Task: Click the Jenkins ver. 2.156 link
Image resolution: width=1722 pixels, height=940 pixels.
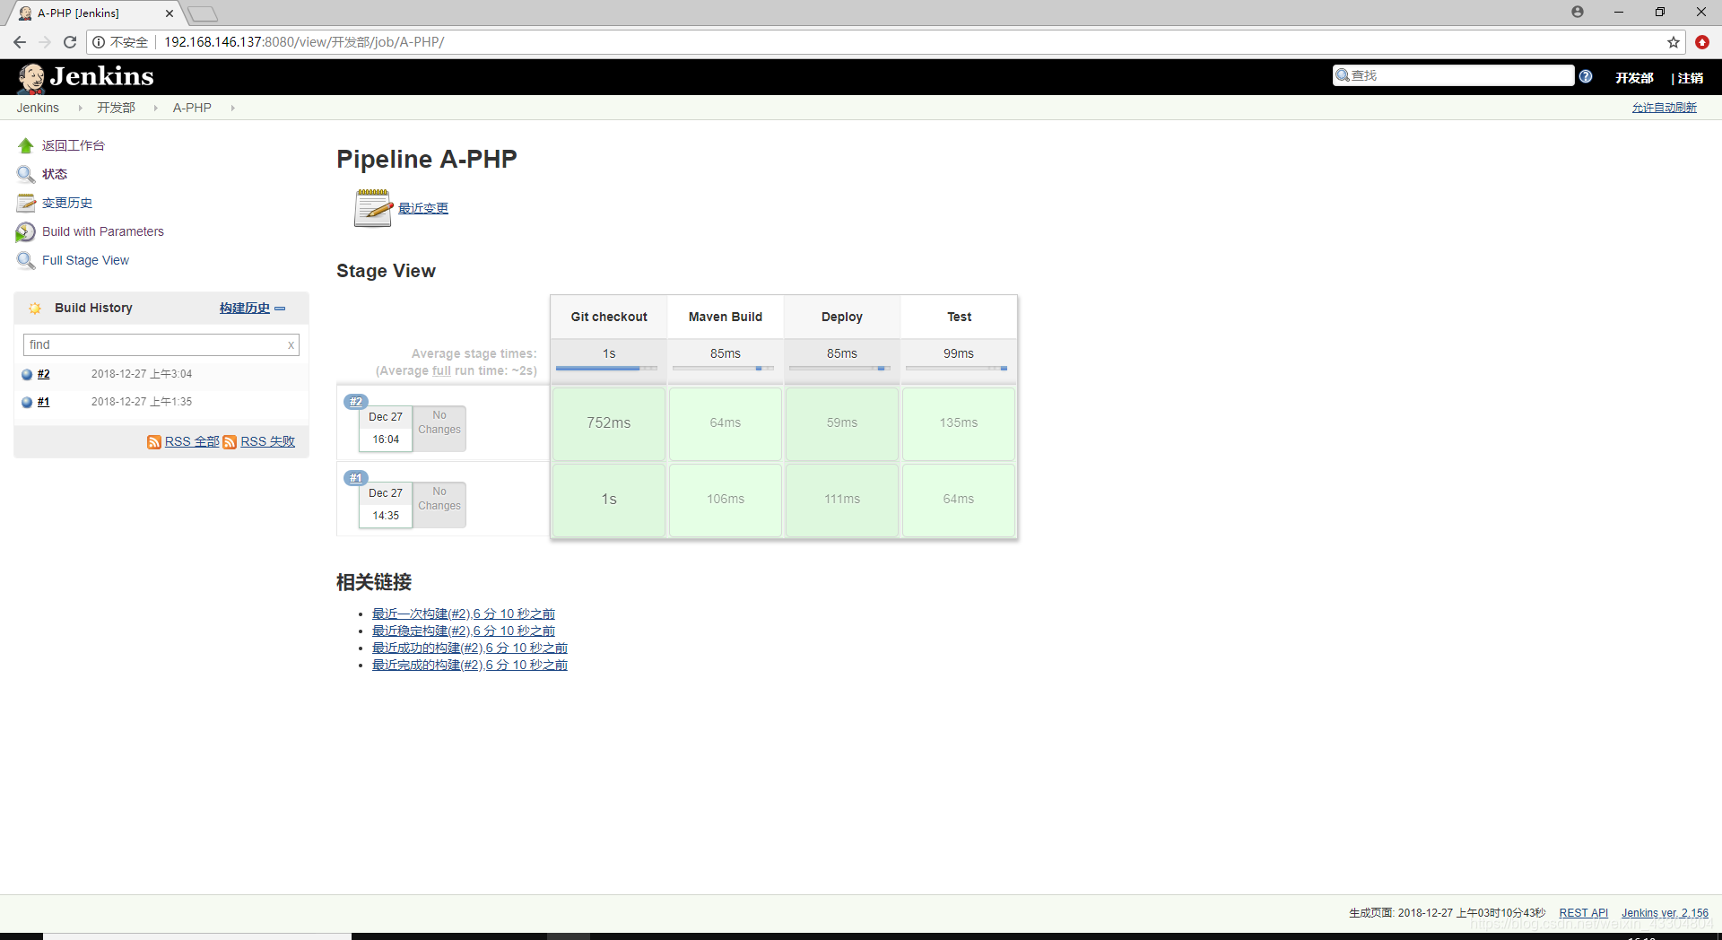Action: coord(1665,913)
